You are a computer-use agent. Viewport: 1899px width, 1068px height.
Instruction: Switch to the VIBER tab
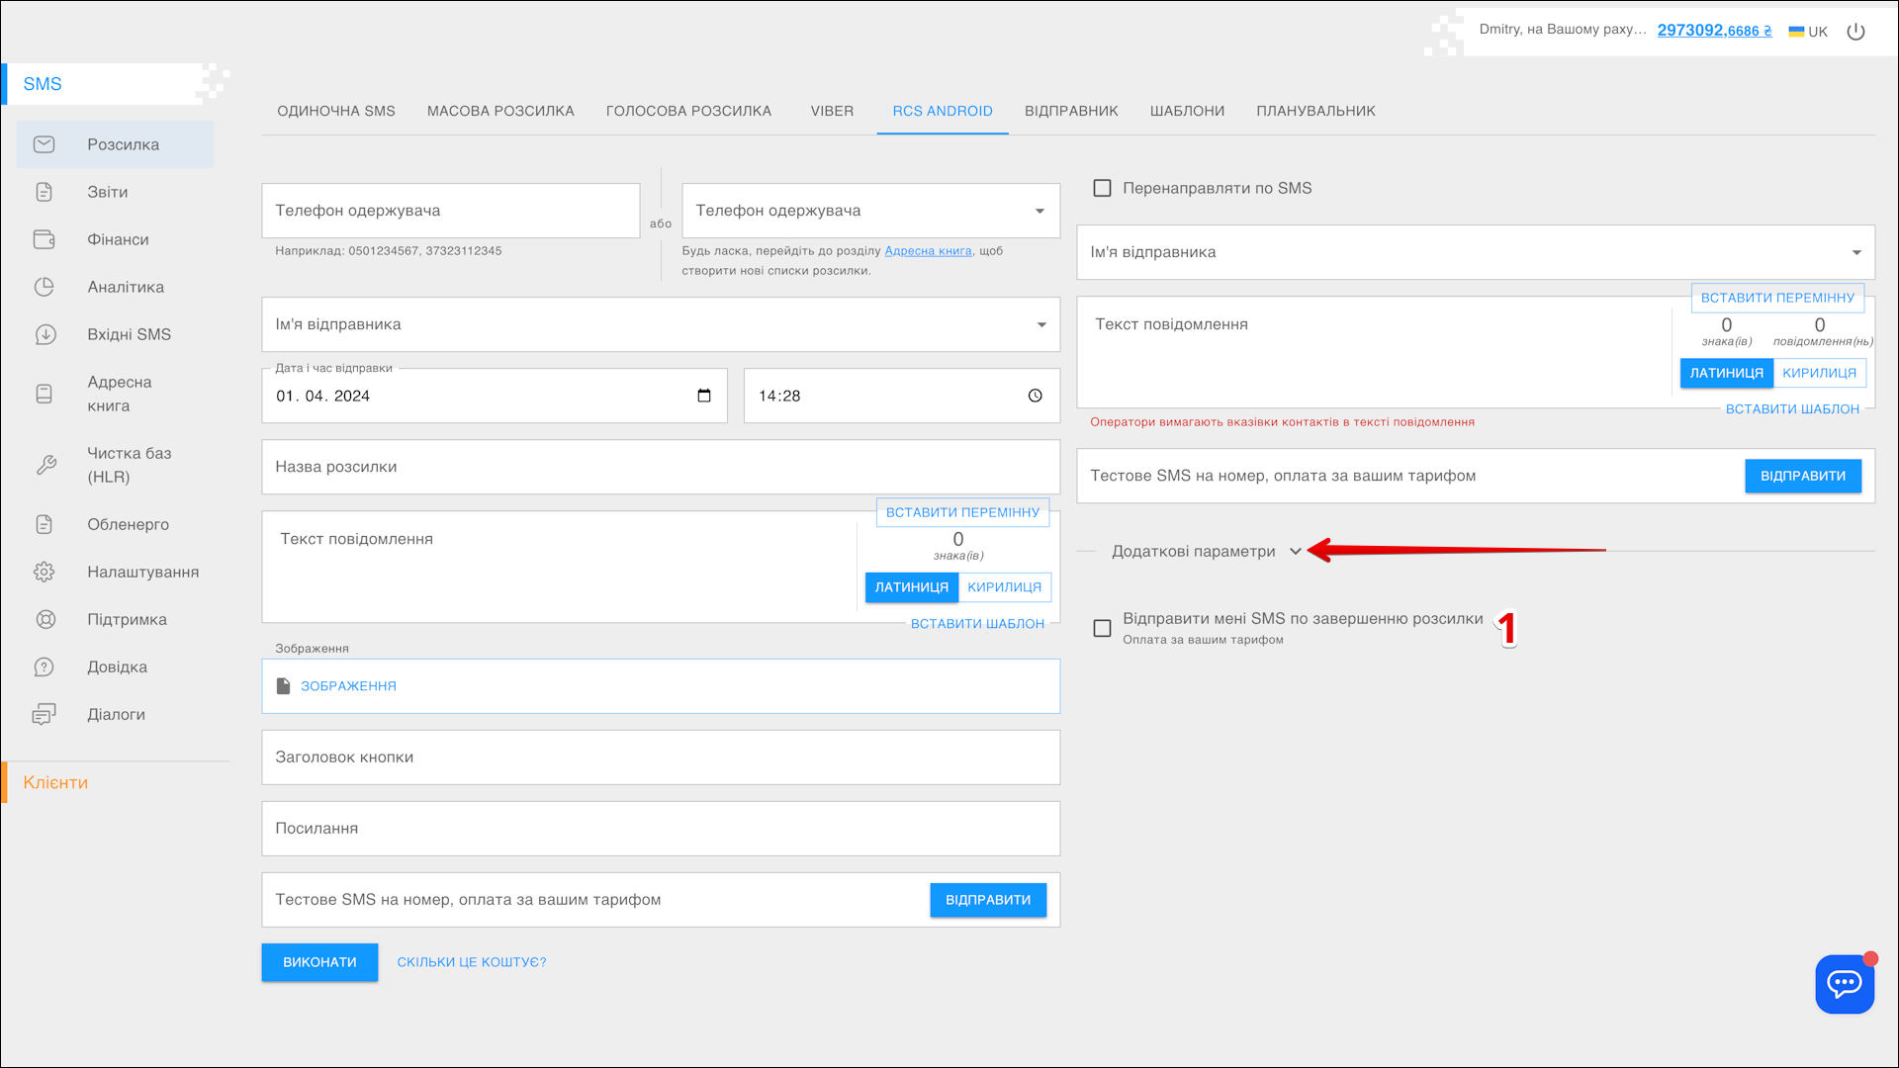point(832,111)
